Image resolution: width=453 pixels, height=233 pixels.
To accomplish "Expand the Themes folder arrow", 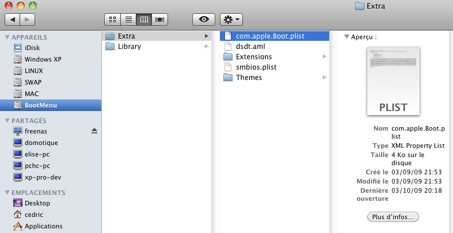I will pos(325,78).
